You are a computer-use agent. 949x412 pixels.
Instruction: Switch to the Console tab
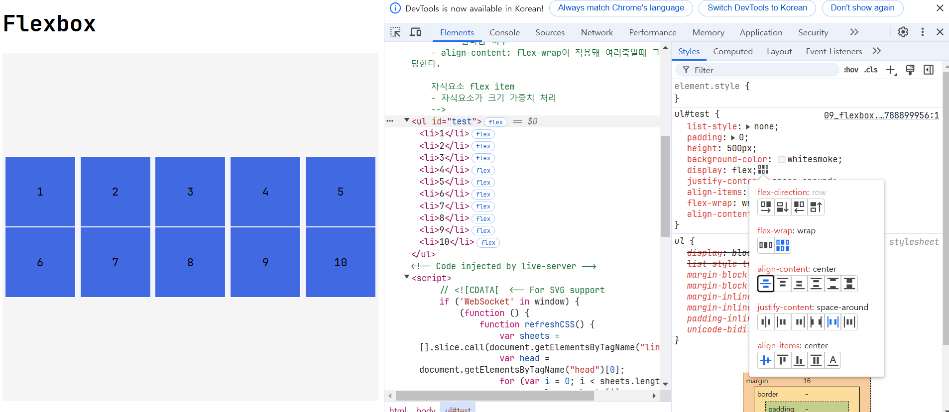(504, 32)
